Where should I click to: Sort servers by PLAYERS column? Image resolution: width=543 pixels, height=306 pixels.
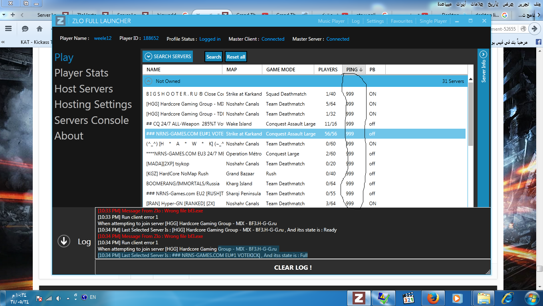point(328,69)
